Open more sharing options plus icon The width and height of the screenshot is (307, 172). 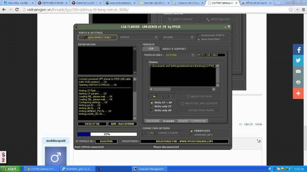[298, 93]
